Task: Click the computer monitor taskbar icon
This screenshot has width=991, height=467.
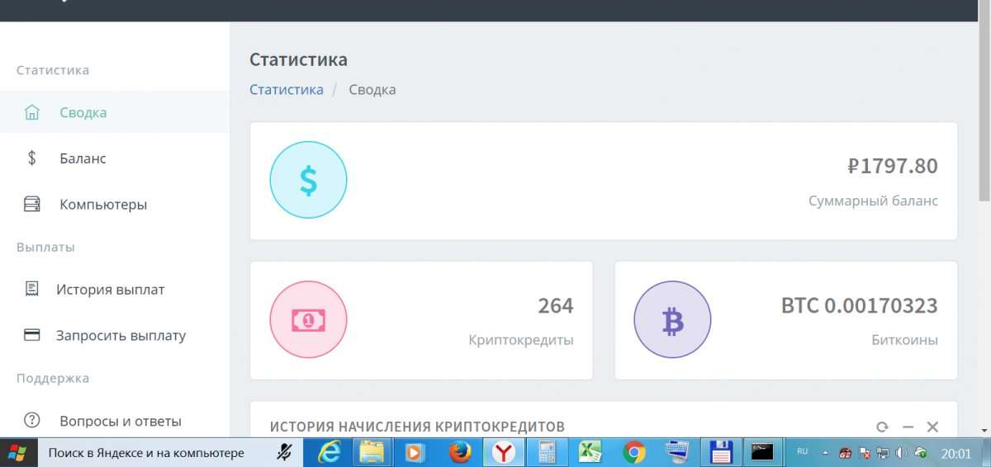Action: (x=678, y=452)
